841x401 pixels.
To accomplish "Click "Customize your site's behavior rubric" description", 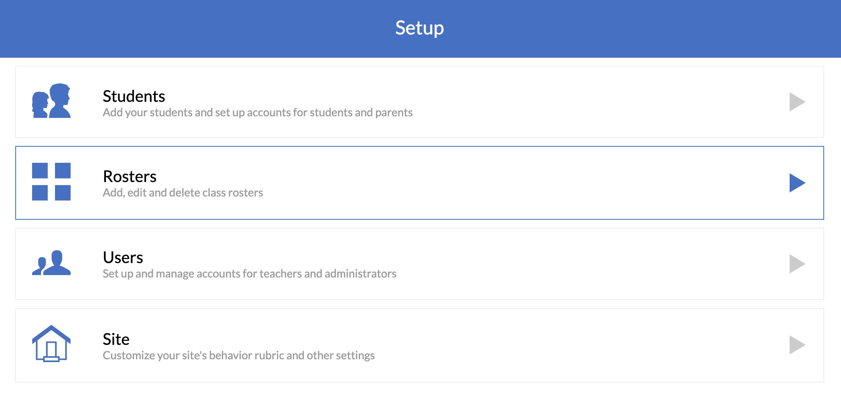I will point(238,356).
